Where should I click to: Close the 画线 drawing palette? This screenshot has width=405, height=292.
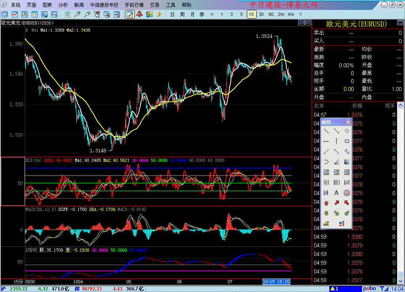(348, 122)
